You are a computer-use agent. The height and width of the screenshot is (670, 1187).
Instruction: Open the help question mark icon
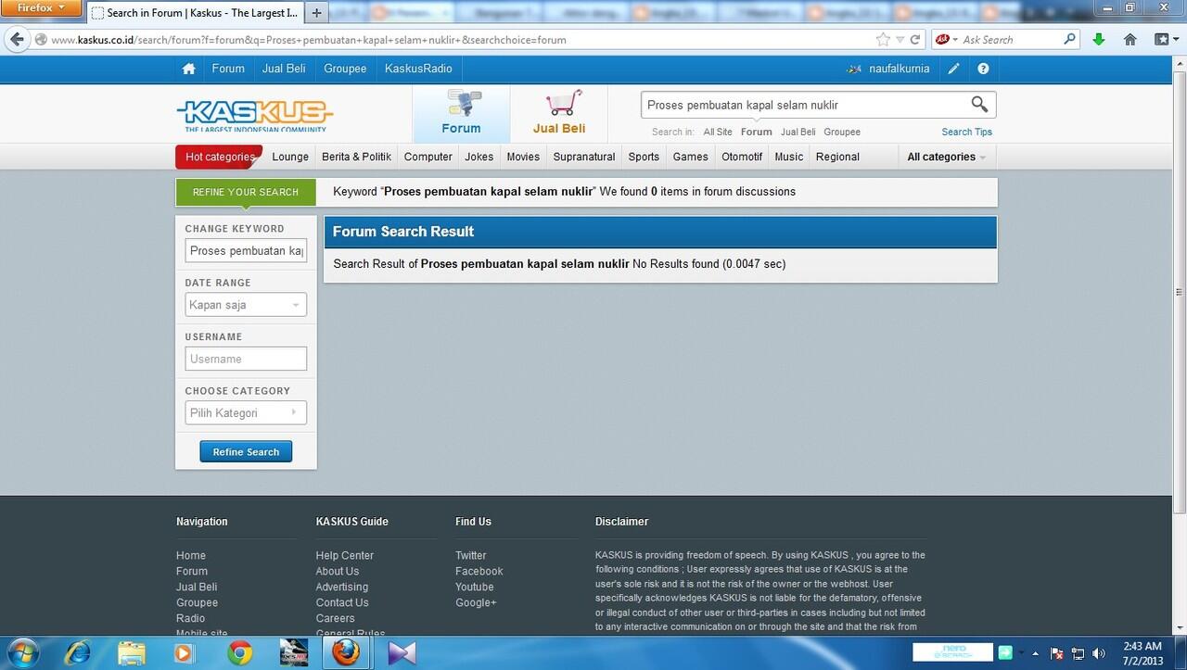[x=983, y=69]
